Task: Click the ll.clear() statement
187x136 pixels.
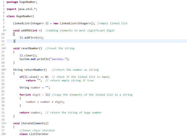Action: click(x=28, y=56)
